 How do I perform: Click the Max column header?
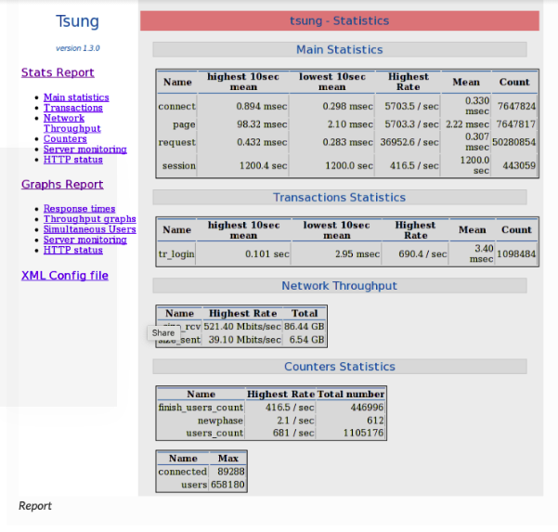click(x=228, y=459)
